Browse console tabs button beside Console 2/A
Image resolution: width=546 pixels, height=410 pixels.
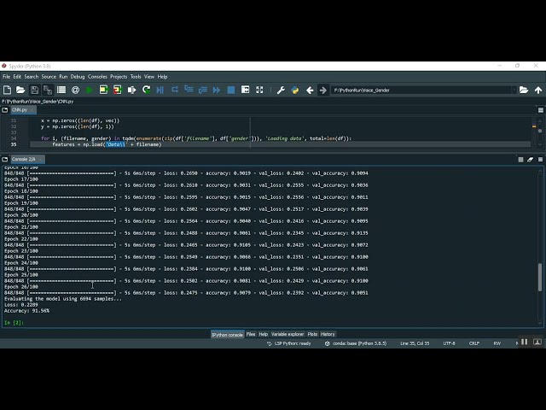(5, 160)
